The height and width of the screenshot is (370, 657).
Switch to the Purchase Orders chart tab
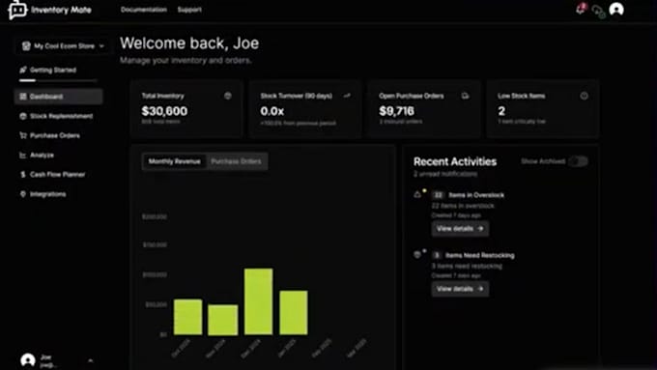[x=236, y=161]
